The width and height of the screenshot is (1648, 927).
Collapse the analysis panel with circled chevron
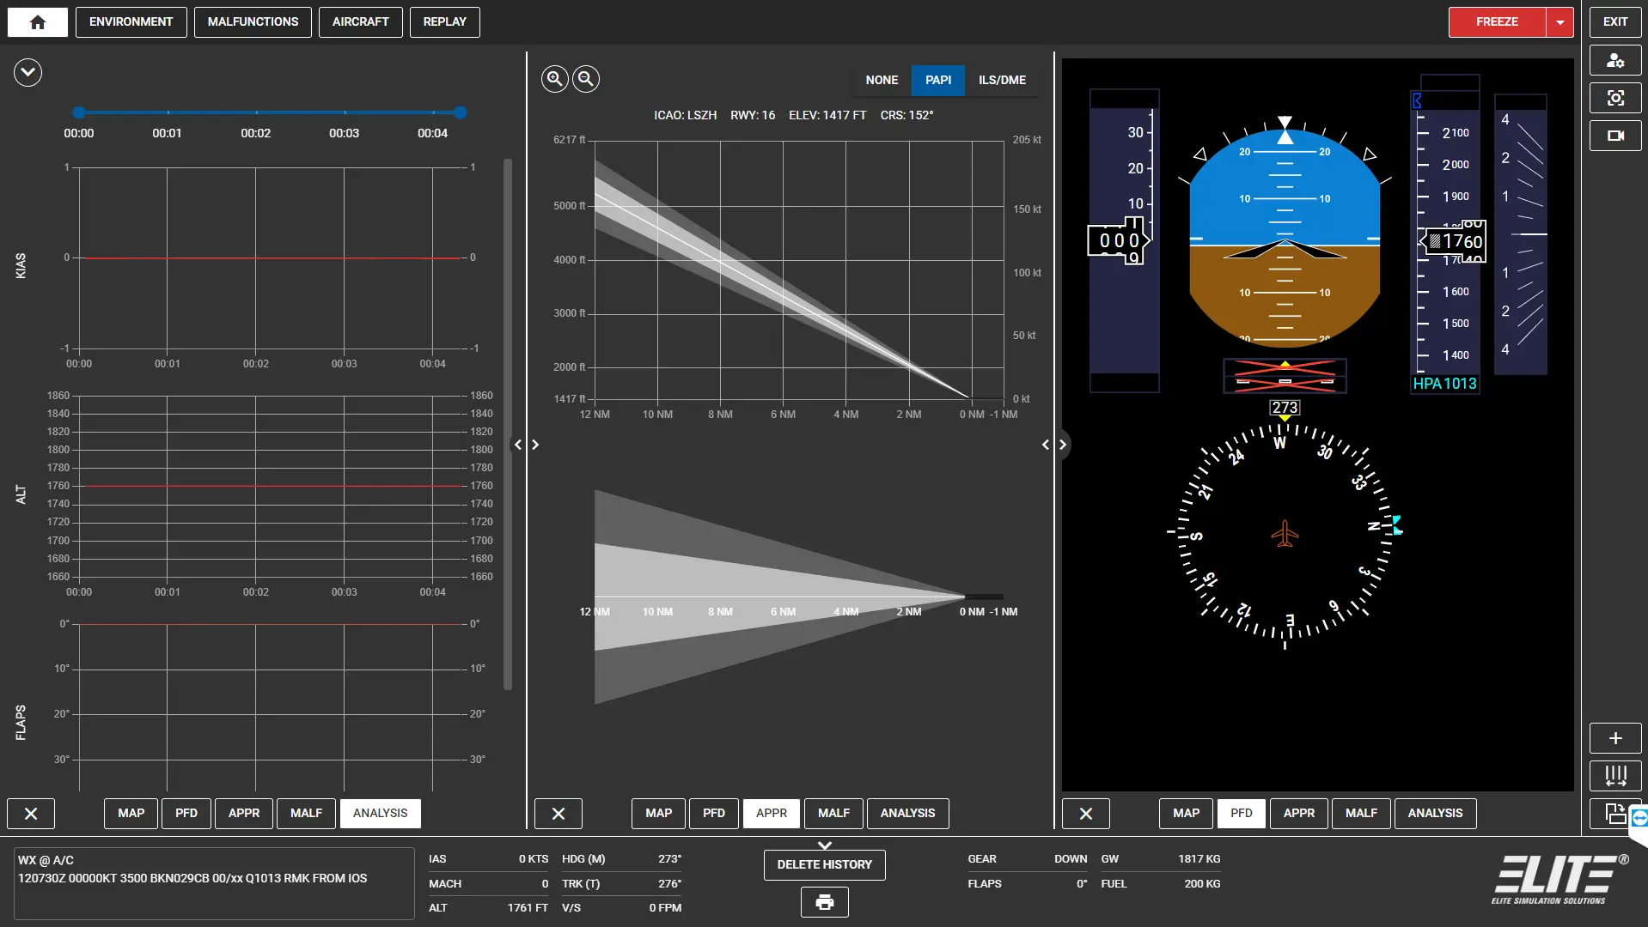(x=27, y=73)
